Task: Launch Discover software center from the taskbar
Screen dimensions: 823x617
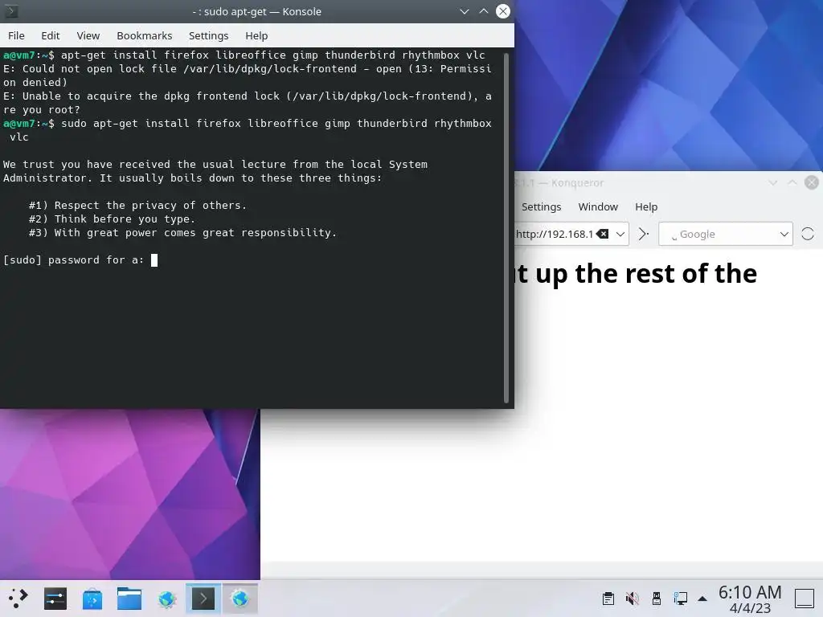Action: [x=92, y=599]
